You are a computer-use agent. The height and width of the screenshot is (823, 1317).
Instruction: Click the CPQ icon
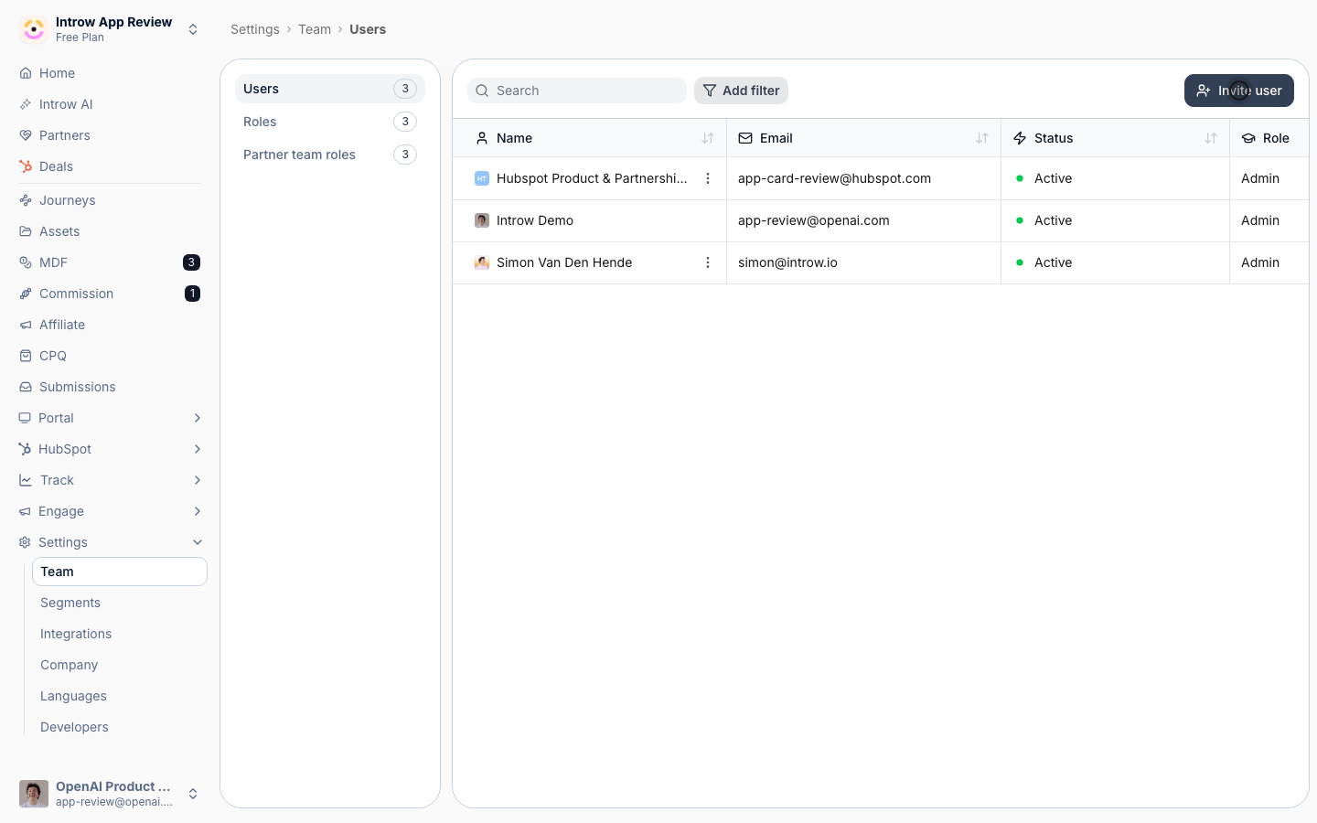[26, 356]
